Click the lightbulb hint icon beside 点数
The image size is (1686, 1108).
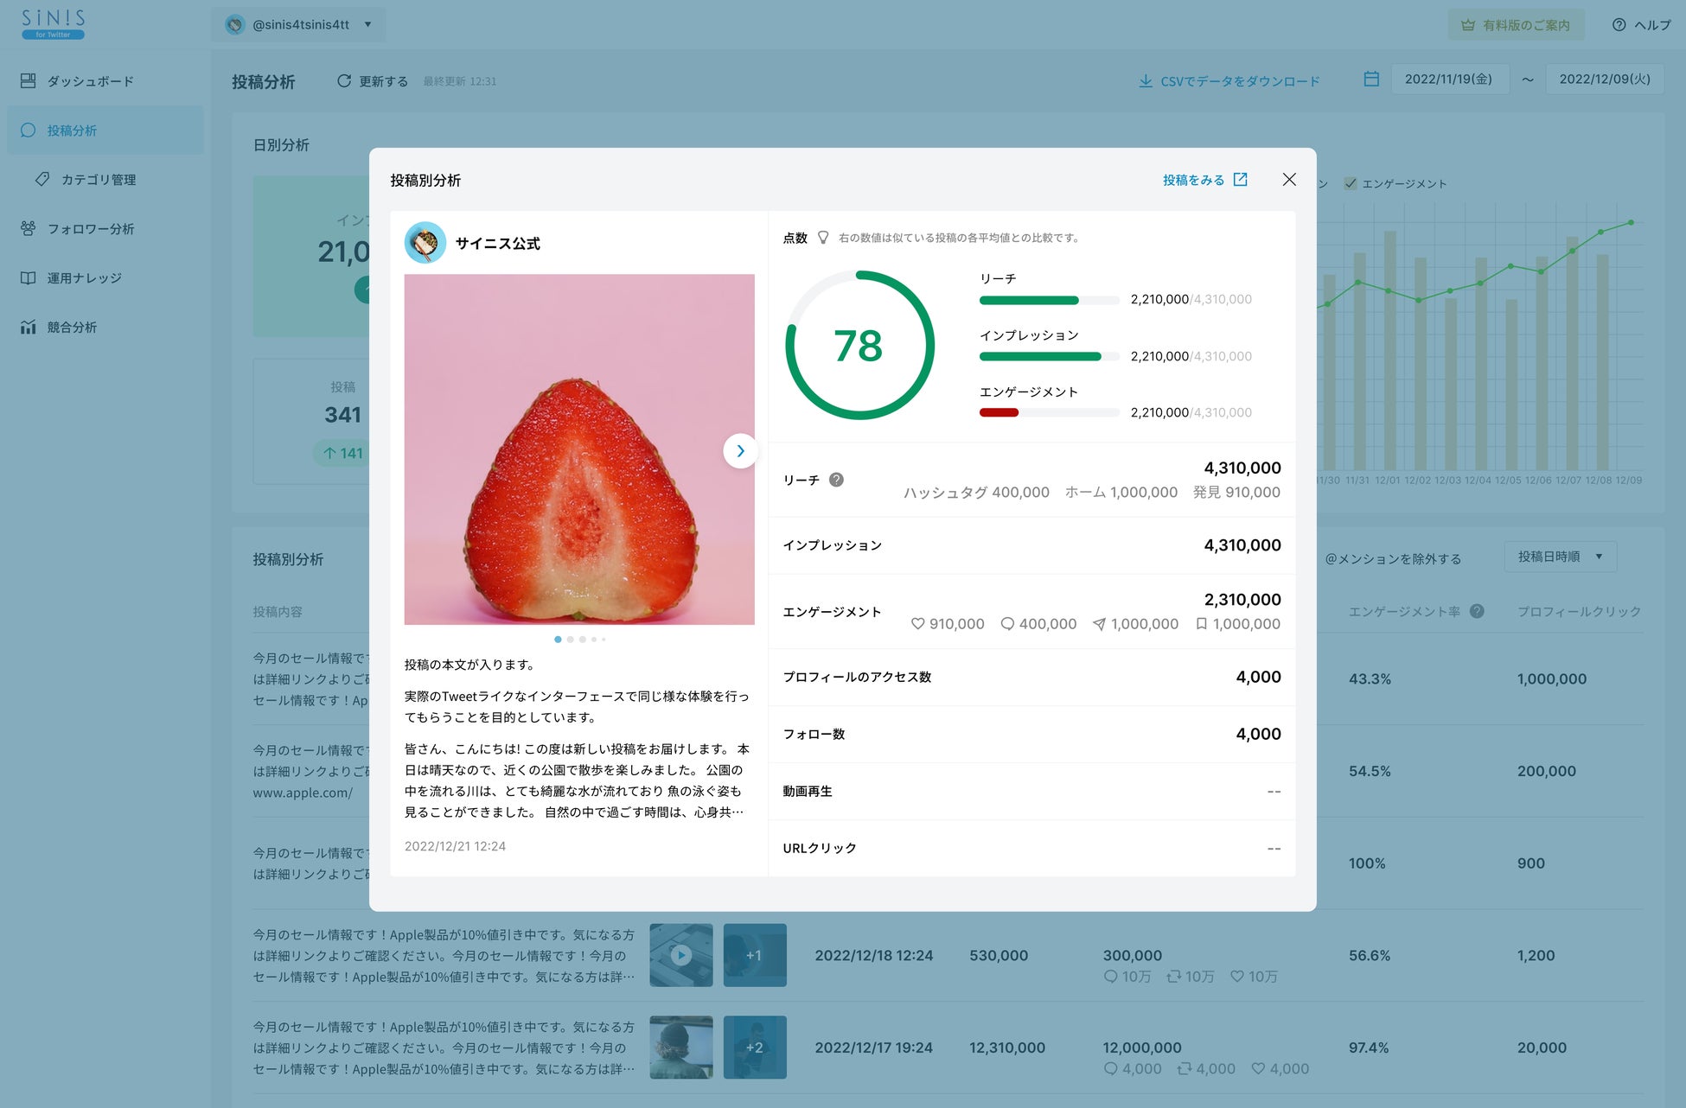point(823,237)
